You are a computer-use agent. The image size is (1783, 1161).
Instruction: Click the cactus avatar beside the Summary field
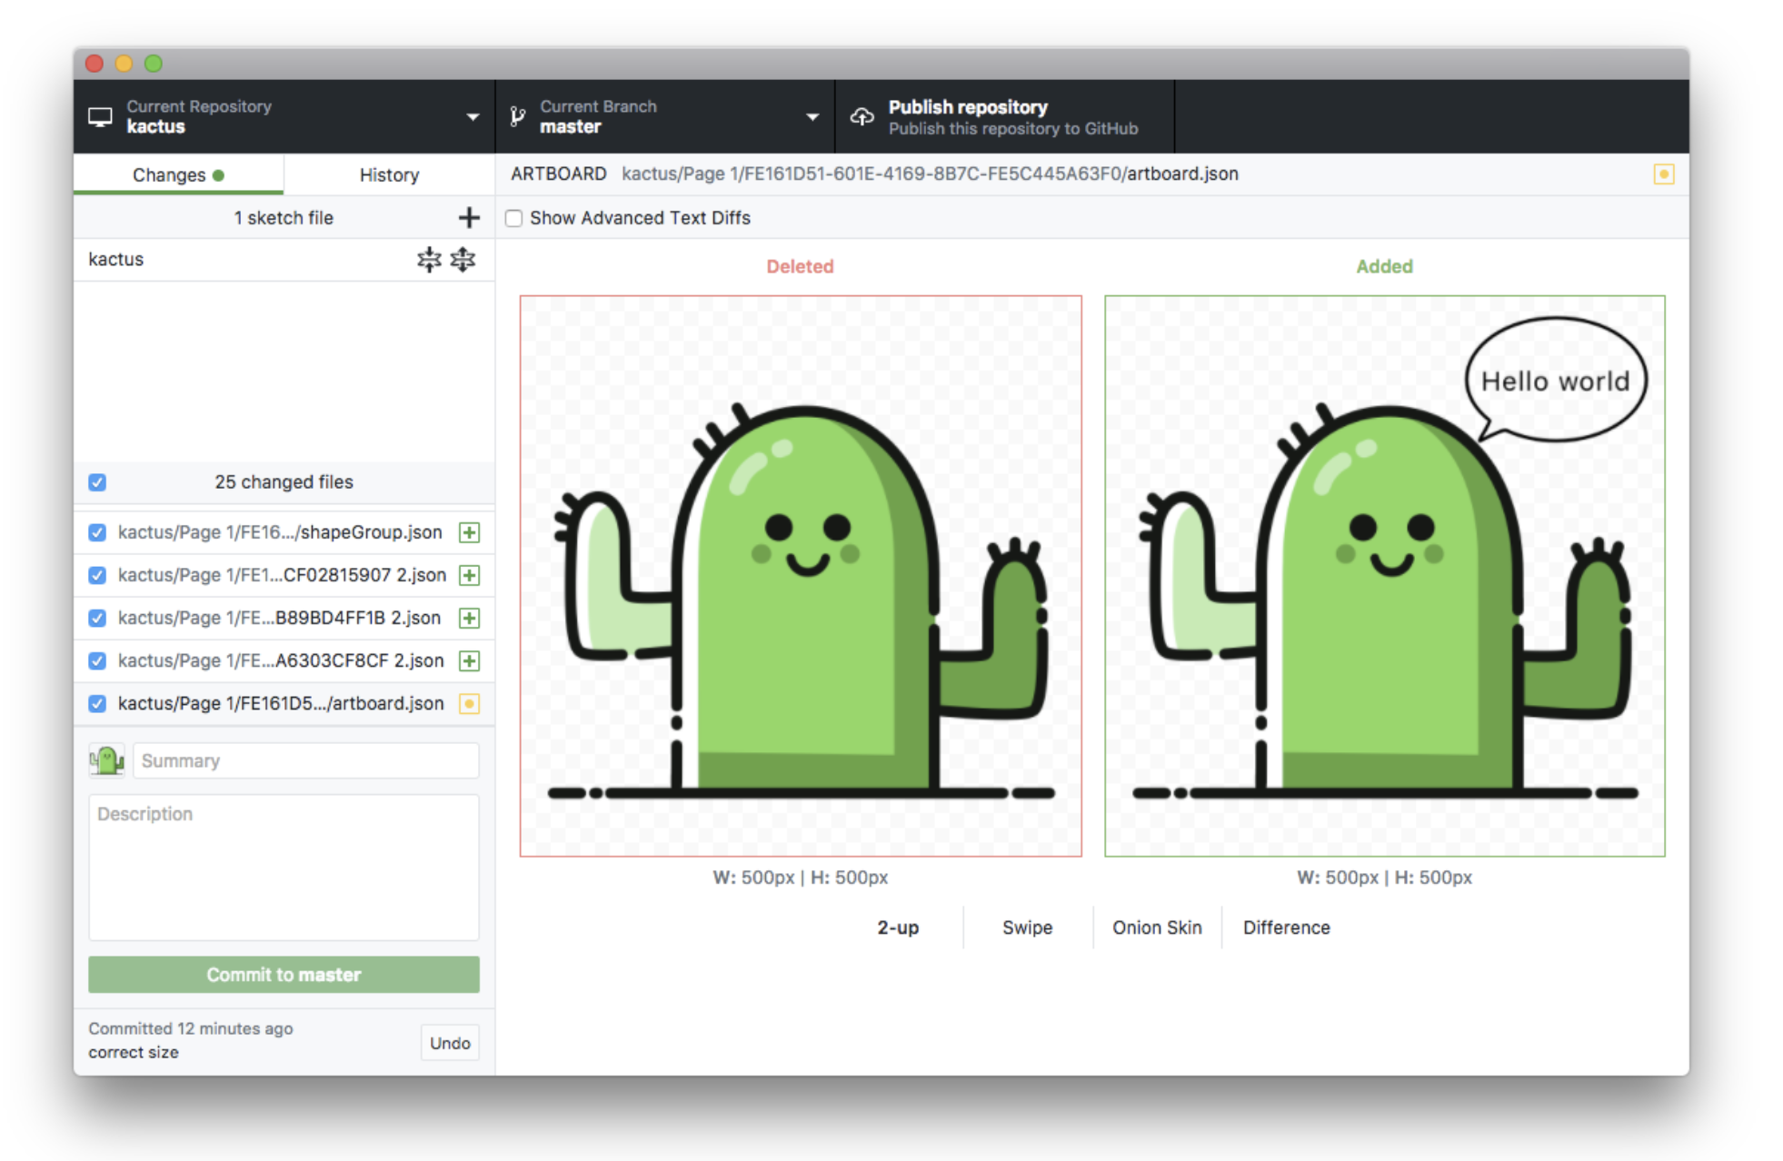[106, 760]
